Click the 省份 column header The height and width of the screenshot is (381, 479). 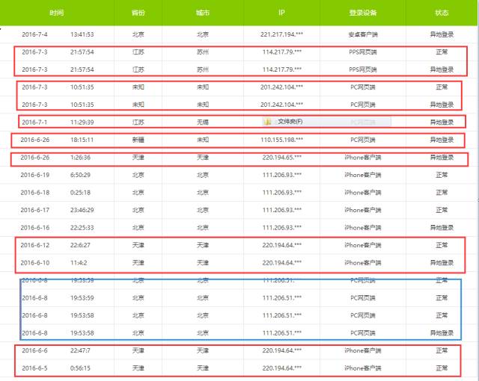coord(138,13)
